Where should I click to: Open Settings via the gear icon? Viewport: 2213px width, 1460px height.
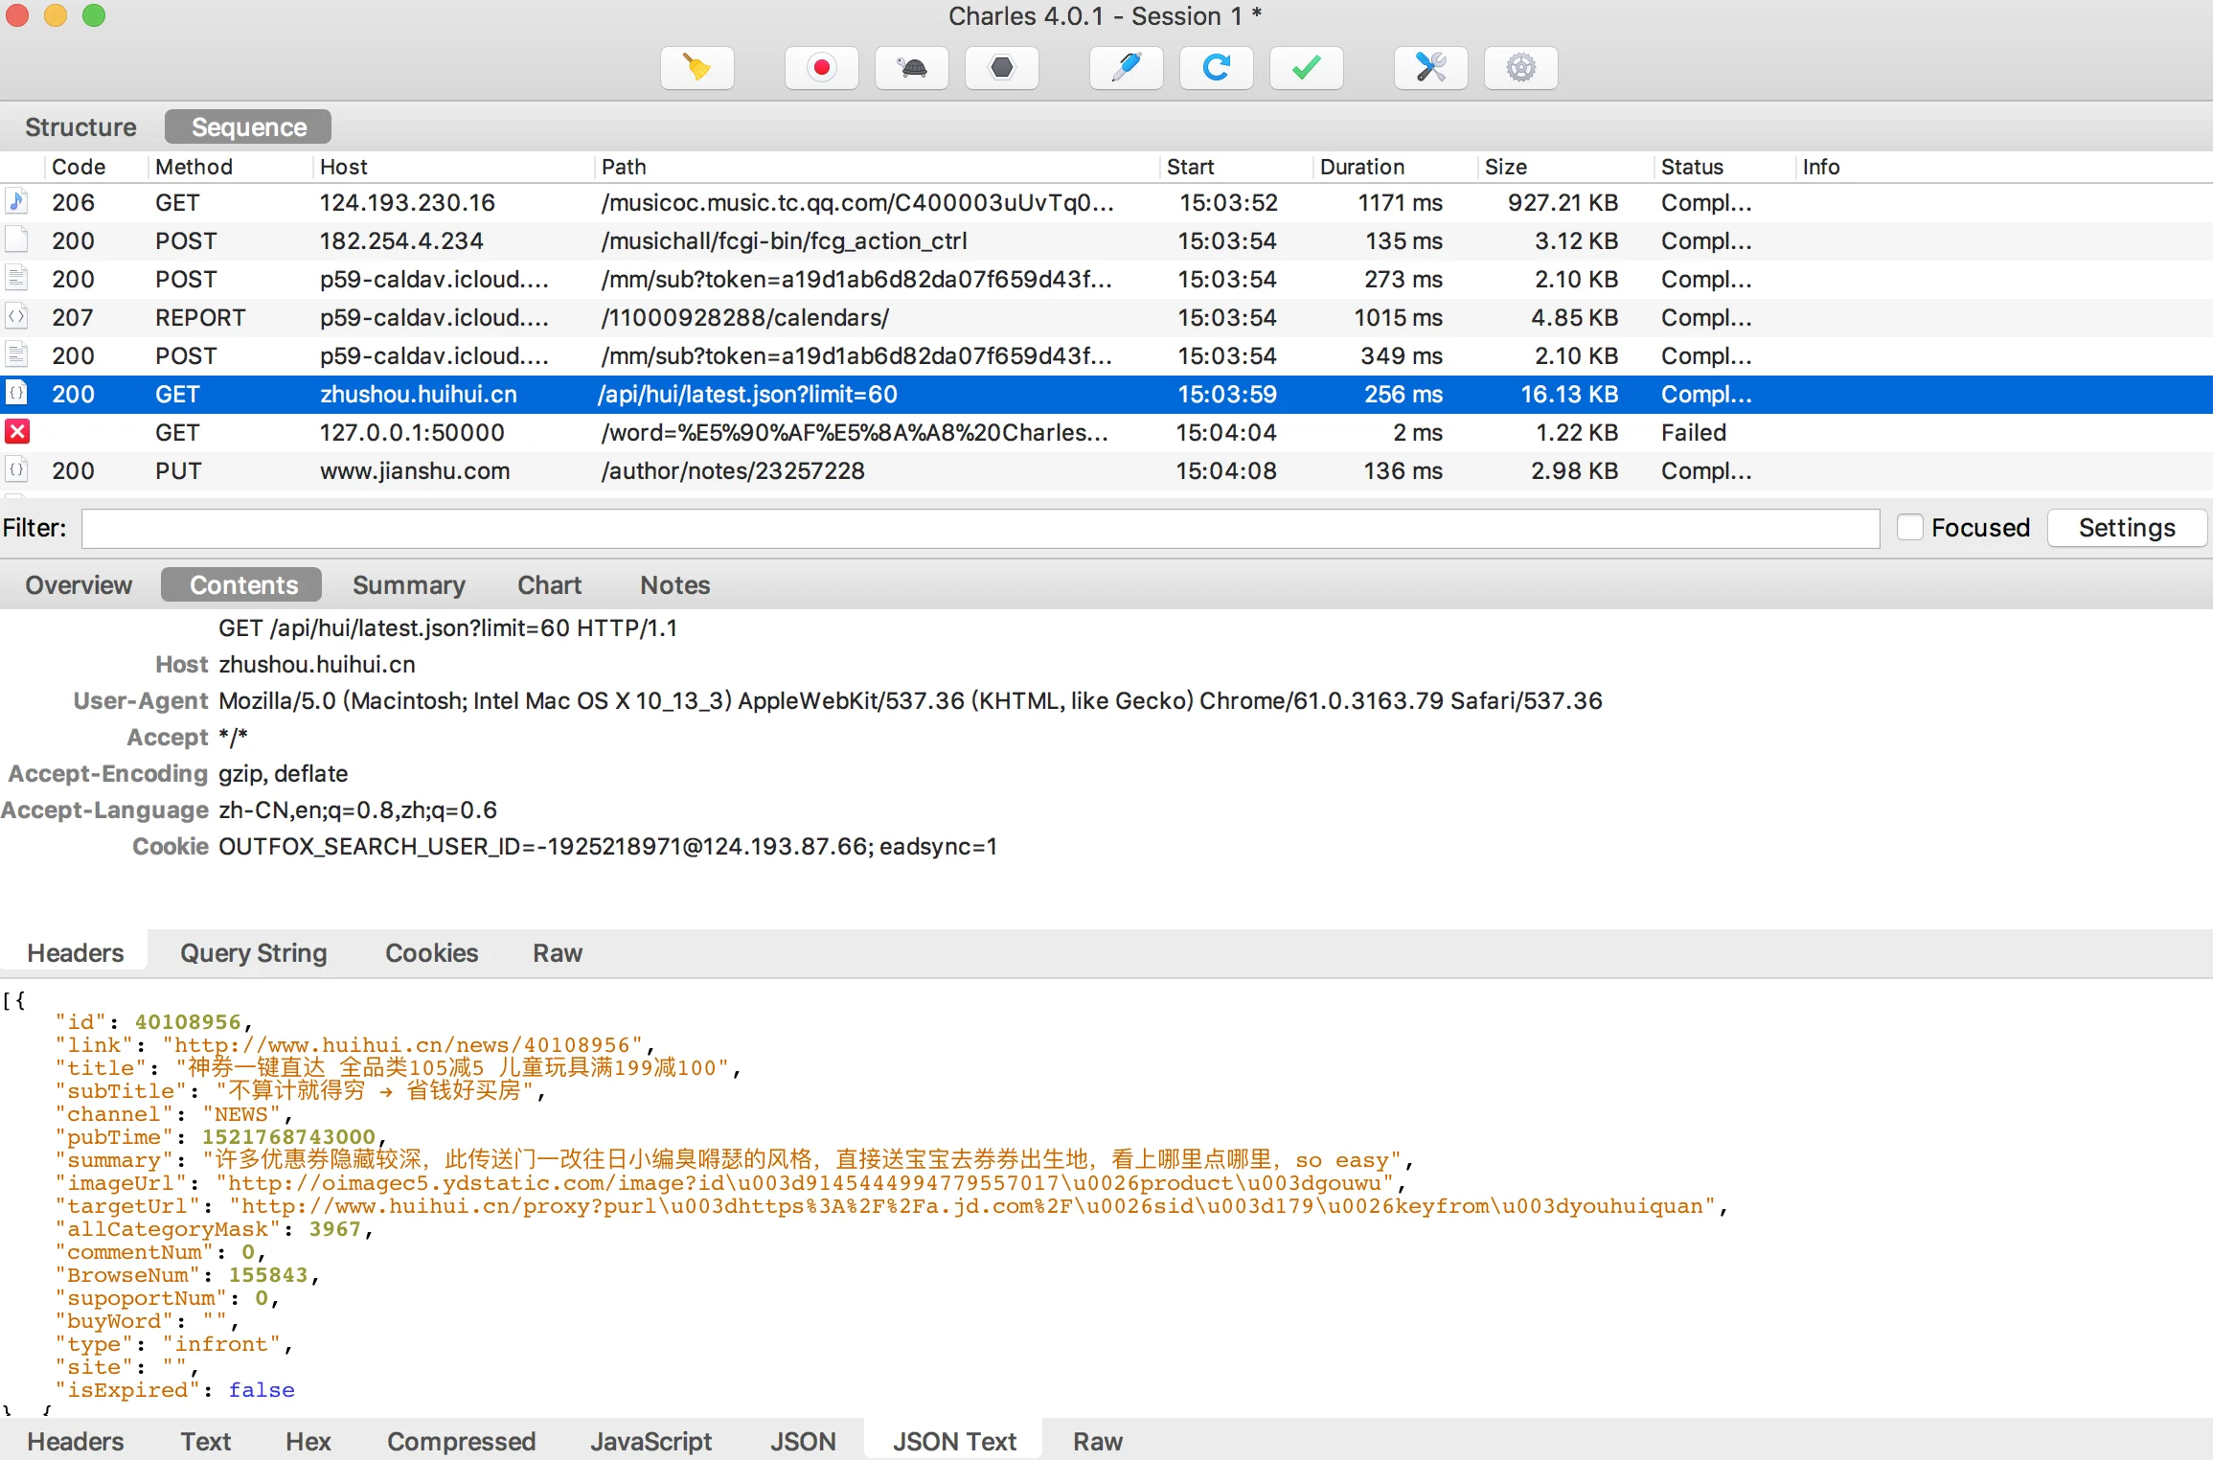tap(1520, 68)
